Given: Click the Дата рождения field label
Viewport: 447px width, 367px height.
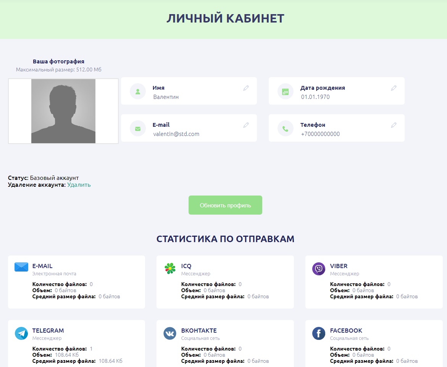Looking at the screenshot, I should click(323, 88).
